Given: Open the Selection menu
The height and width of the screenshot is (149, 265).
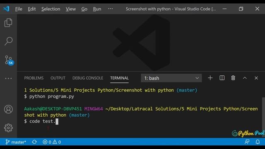Looking at the screenshot, I should click(x=51, y=9).
